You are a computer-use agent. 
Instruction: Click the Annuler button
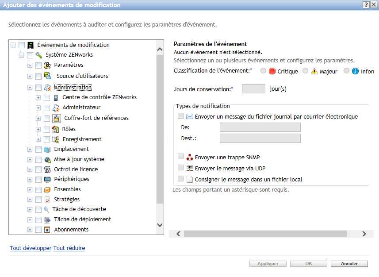coord(349,264)
